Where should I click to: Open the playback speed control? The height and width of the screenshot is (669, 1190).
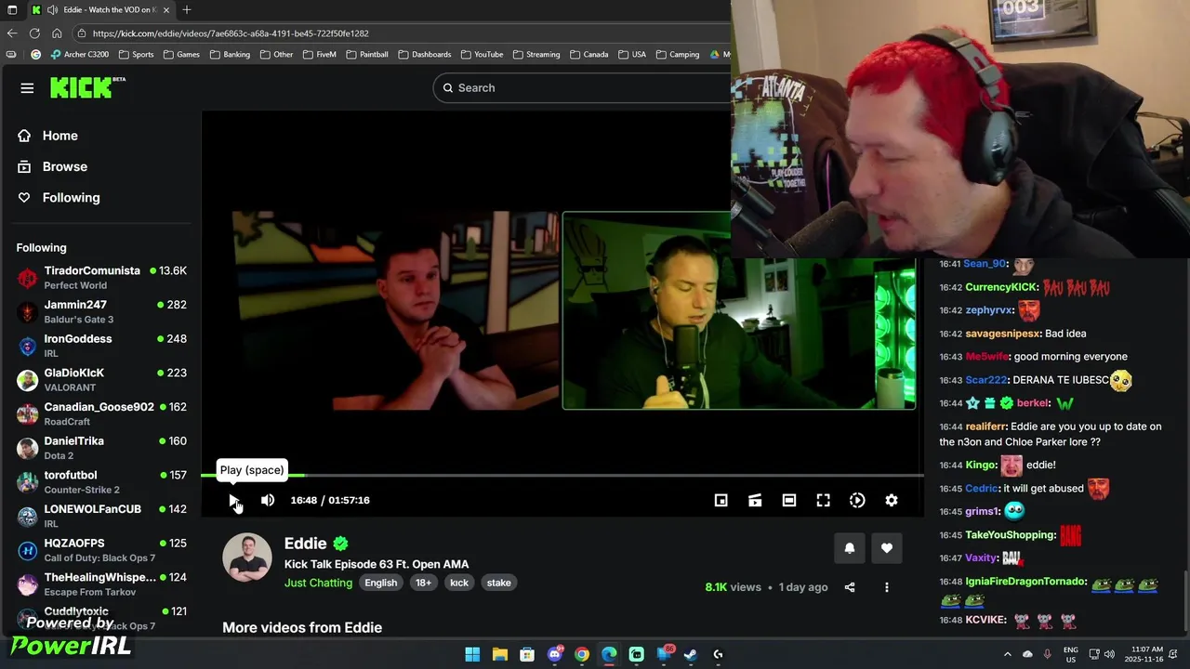857,500
